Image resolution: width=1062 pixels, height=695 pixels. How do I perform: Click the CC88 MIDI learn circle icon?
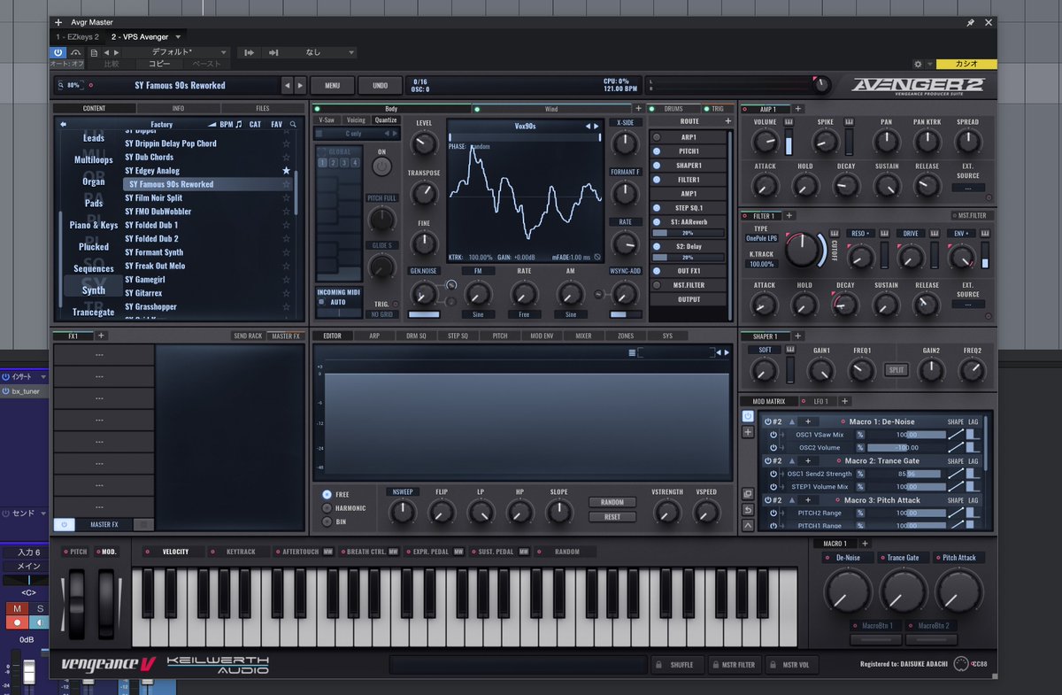[x=961, y=664]
